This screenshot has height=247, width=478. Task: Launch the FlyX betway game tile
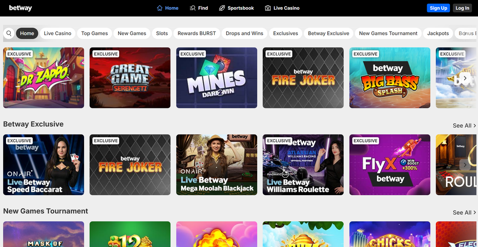(x=390, y=165)
